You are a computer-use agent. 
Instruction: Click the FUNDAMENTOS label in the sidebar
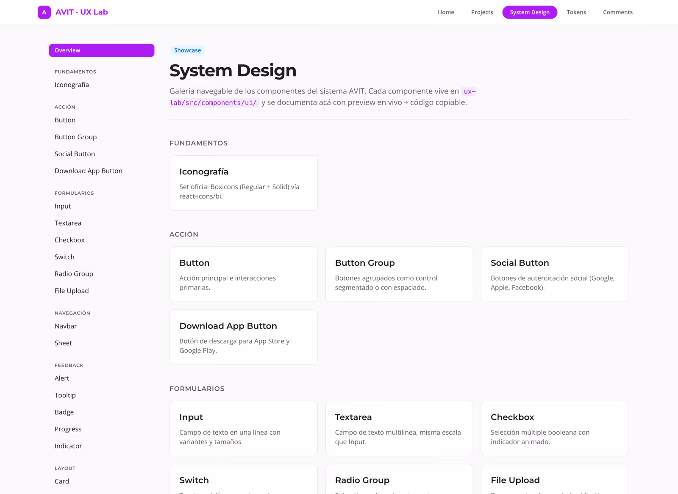click(75, 72)
